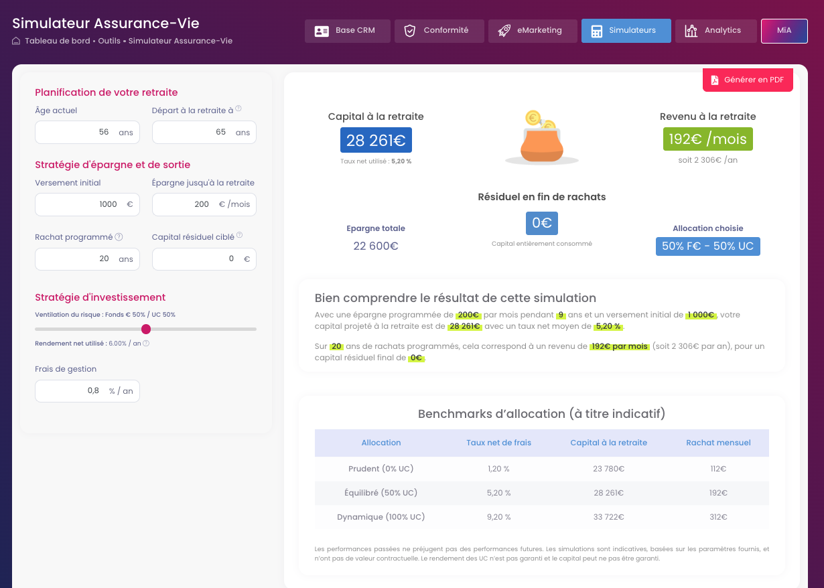Screen dimensions: 824x588
Task: Open the MIA tab
Action: coord(784,31)
